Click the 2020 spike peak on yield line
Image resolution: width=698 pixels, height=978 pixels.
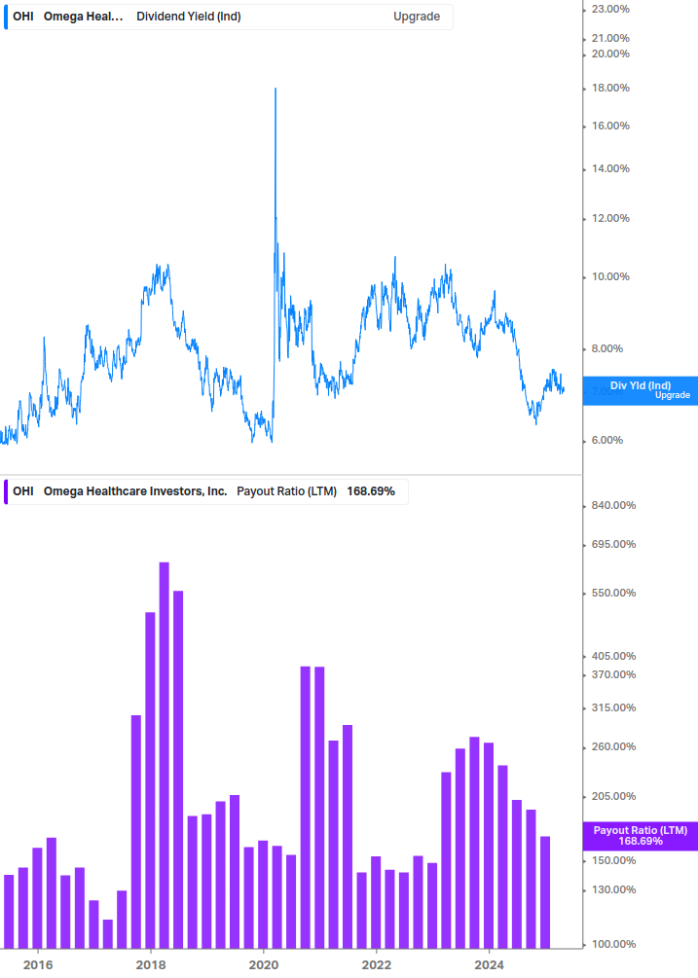276,90
